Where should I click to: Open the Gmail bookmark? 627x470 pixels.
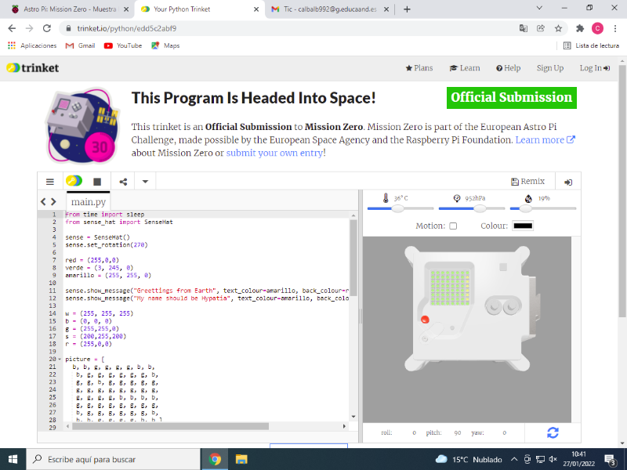coord(81,45)
